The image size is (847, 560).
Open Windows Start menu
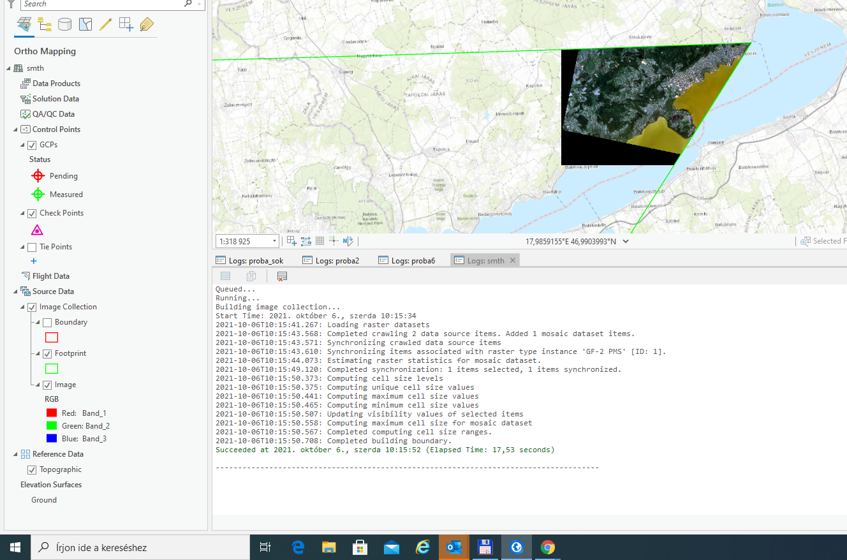[15, 547]
